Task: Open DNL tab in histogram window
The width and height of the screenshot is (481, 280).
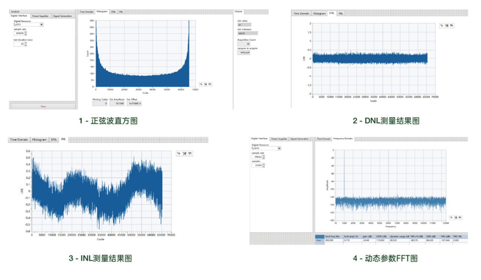Action: (113, 12)
